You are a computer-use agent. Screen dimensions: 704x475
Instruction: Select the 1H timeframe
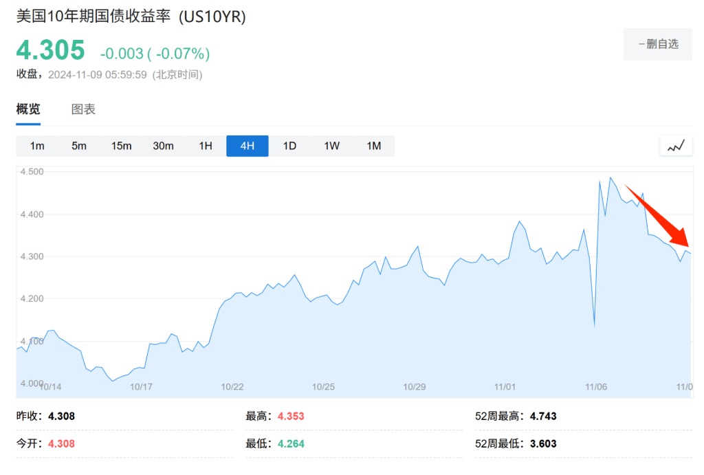pos(206,146)
